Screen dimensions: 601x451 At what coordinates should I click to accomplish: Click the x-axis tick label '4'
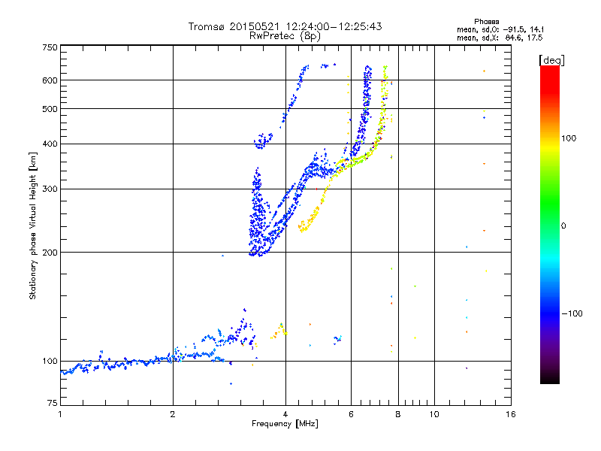[285, 414]
